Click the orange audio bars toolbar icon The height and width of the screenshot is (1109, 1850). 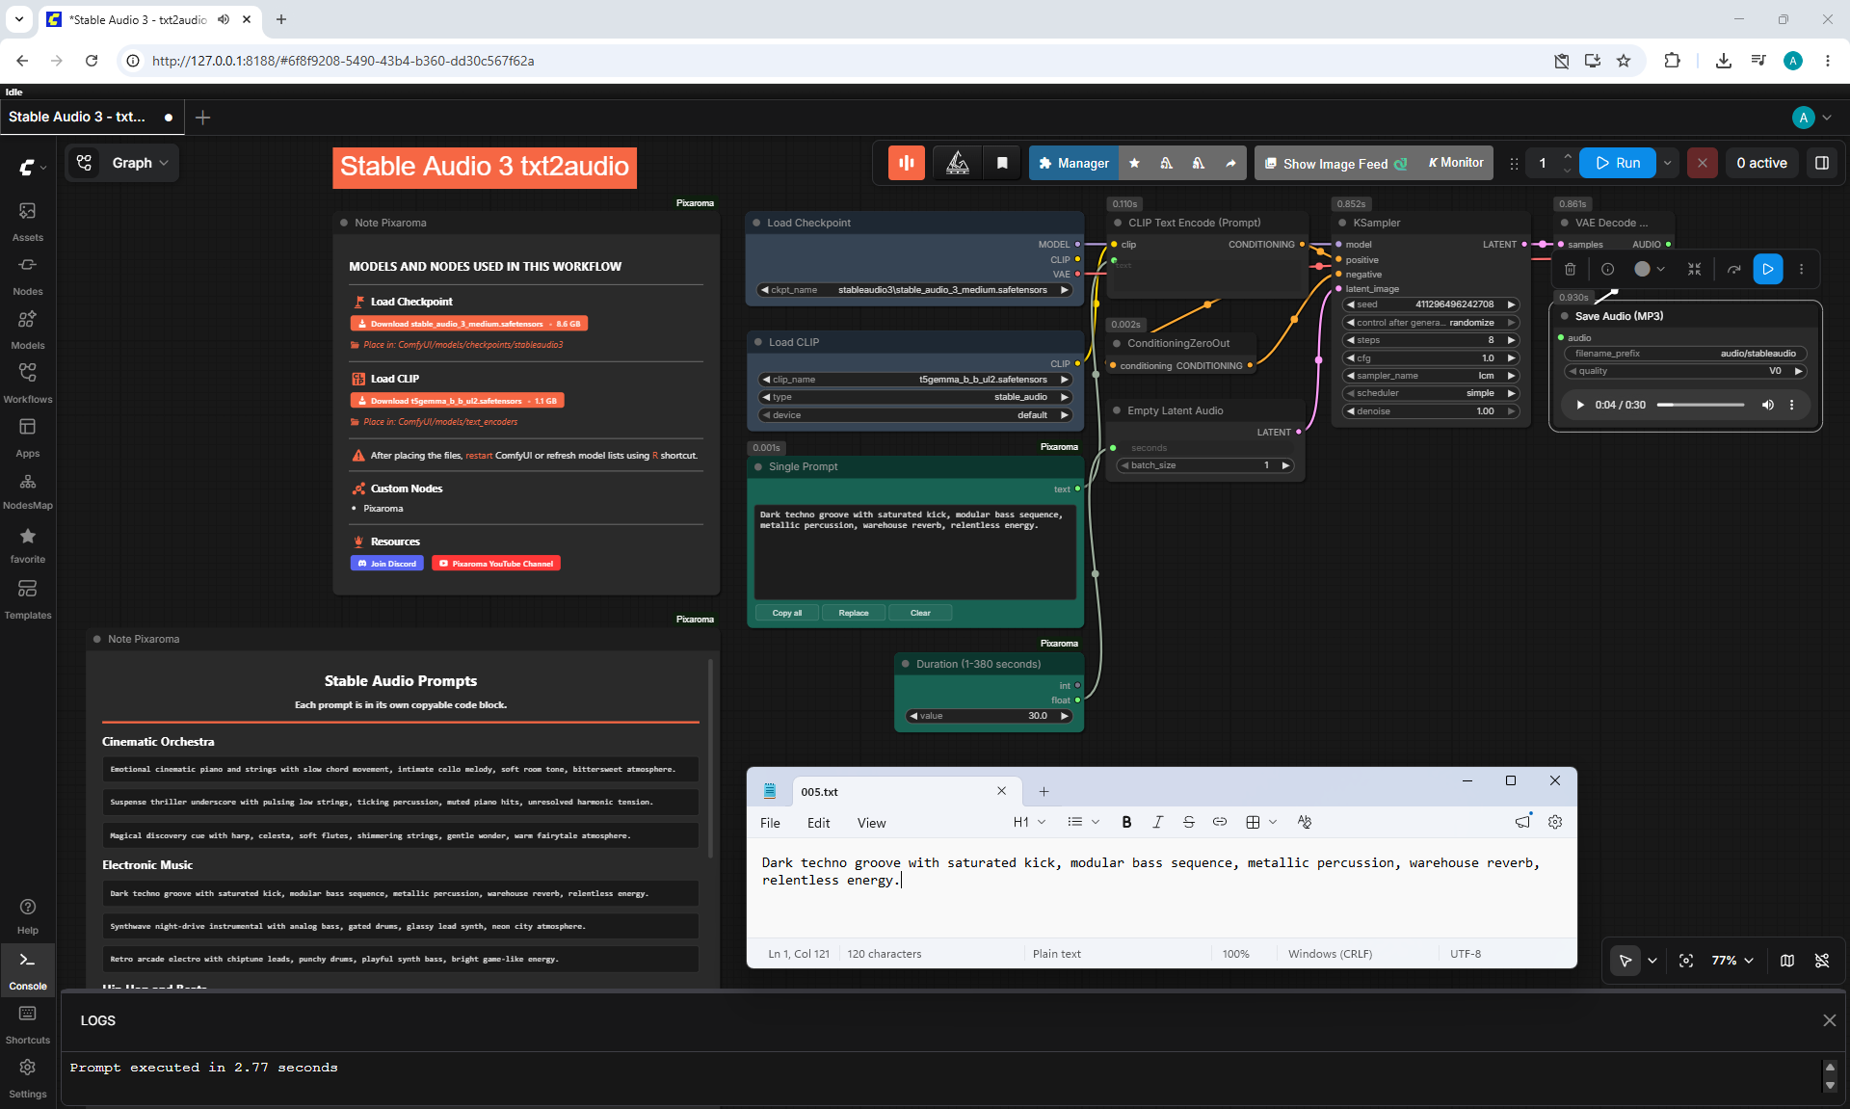[907, 163]
